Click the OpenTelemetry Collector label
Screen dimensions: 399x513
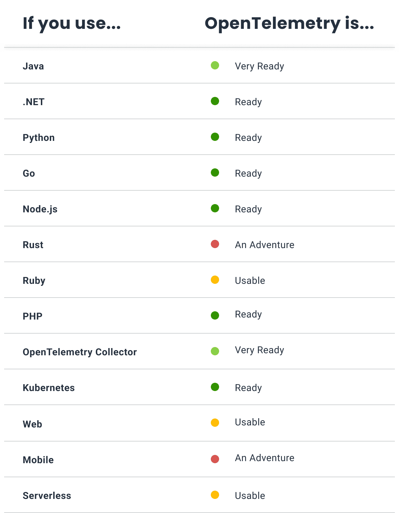(x=80, y=352)
